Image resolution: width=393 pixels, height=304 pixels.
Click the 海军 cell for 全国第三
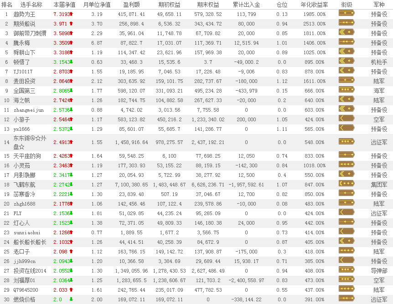tap(379, 91)
